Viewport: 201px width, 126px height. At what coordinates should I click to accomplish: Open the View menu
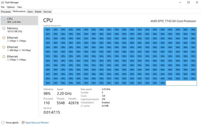19,7
